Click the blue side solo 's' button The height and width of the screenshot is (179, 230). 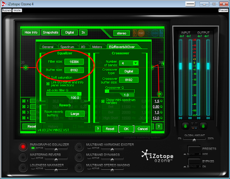click(161, 35)
